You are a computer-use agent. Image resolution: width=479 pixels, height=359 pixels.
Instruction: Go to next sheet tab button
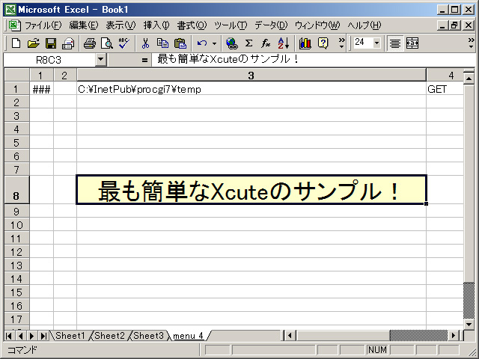pos(31,336)
